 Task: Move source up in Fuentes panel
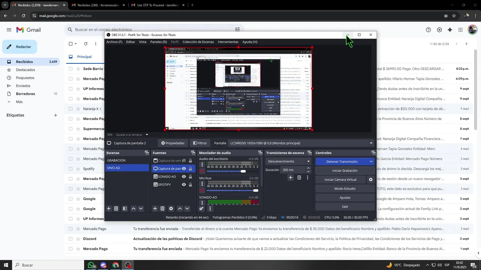click(180, 208)
